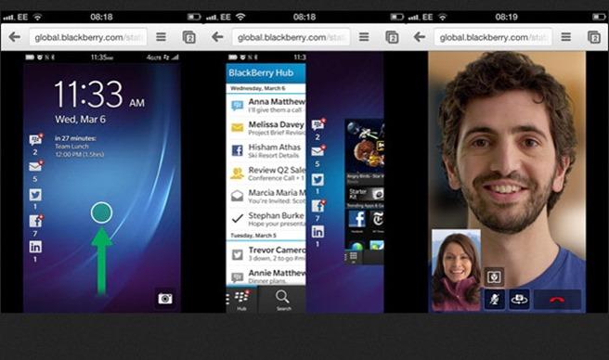
Task: Tap the Facebook app tile in the app grid
Action: click(356, 219)
